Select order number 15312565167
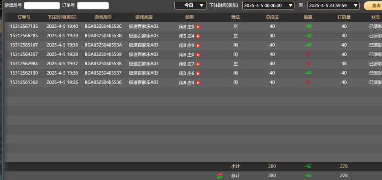382x180 pixels. pyautogui.click(x=24, y=45)
